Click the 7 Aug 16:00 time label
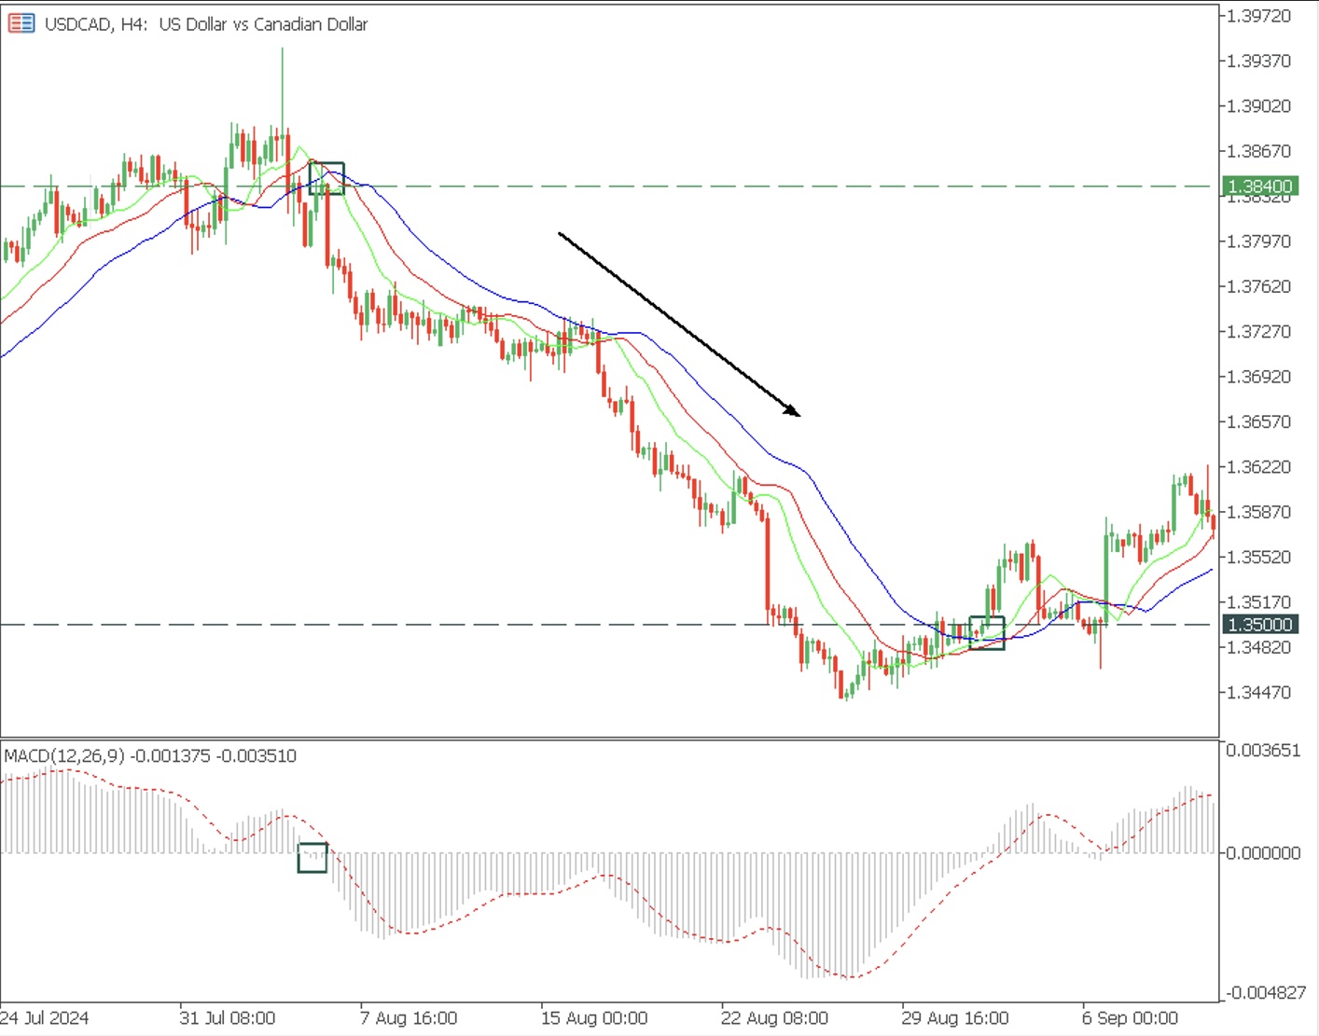 pos(409,1017)
